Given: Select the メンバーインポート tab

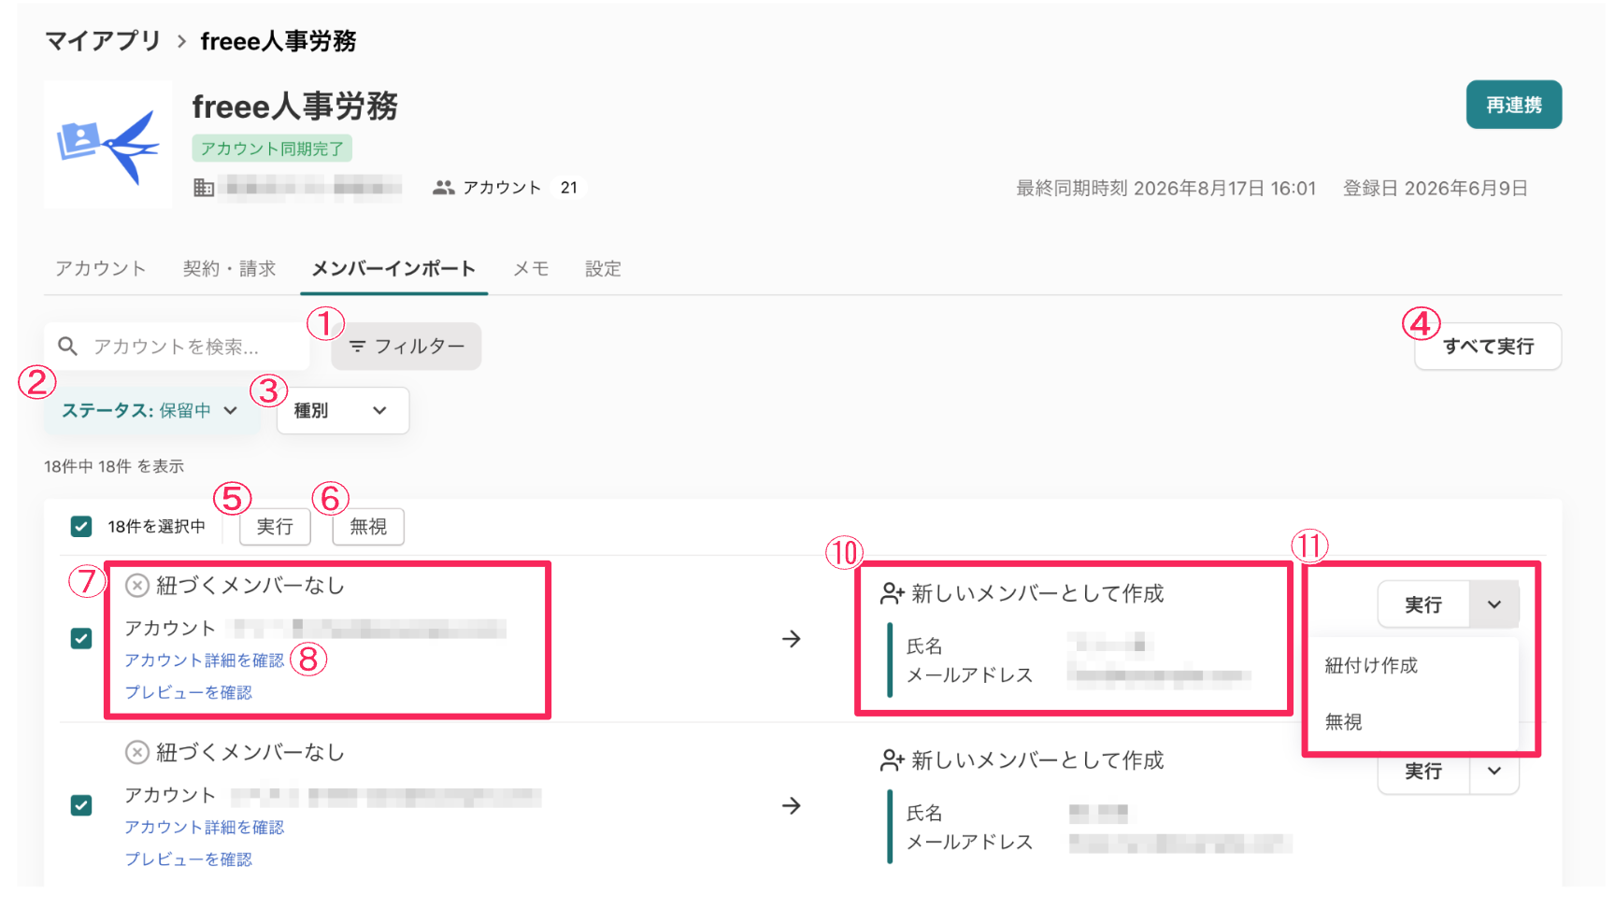Looking at the screenshot, I should pyautogui.click(x=393, y=269).
